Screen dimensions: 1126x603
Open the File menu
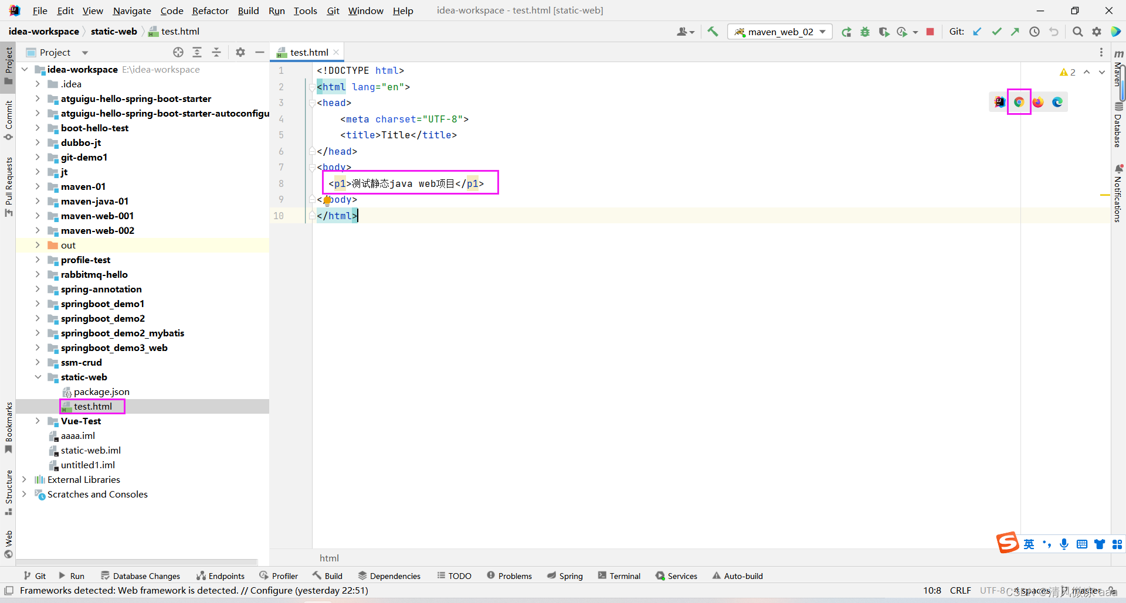click(x=40, y=11)
